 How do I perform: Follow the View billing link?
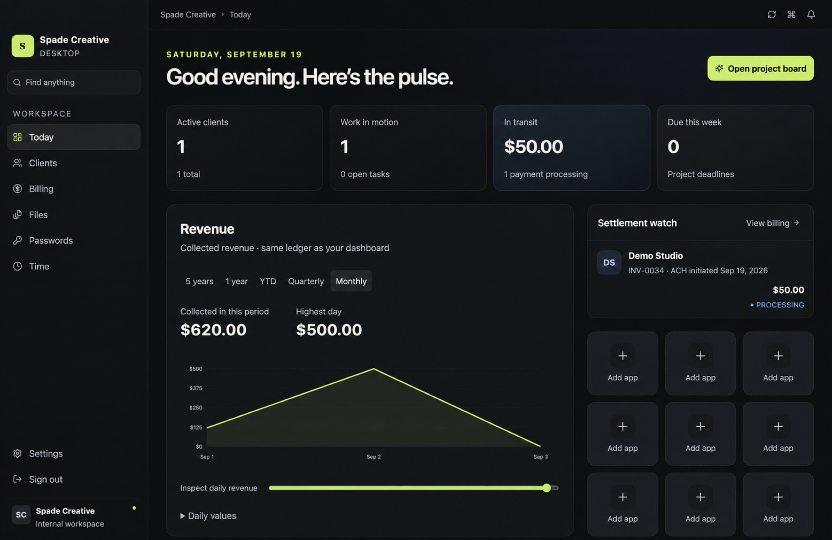click(x=773, y=223)
